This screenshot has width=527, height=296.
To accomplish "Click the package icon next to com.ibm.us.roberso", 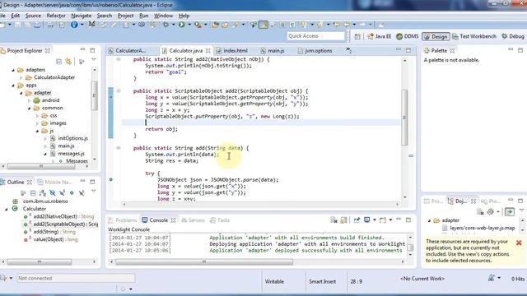I will pos(15,201).
